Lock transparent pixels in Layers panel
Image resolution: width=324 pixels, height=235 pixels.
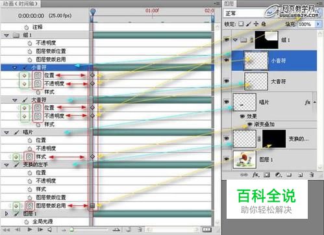(241, 24)
